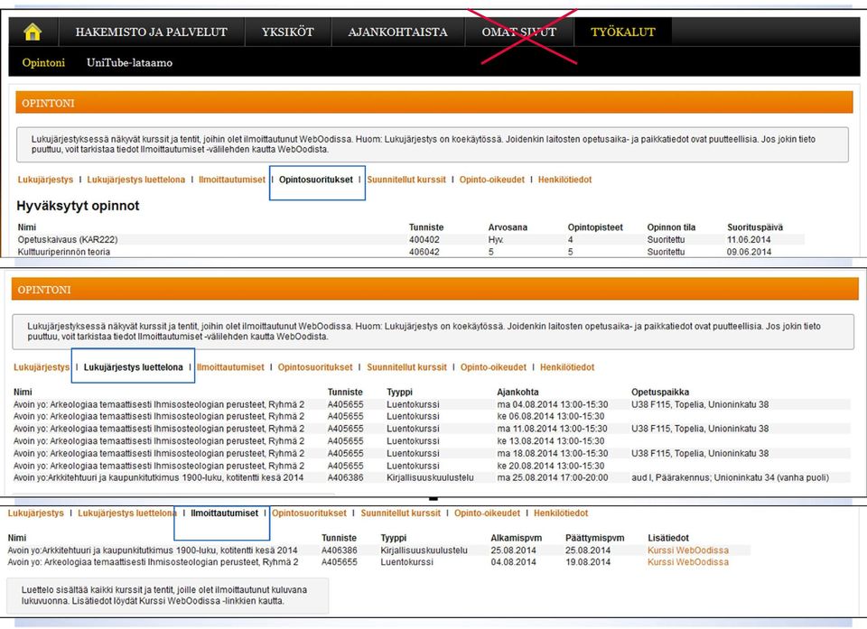Click the identifier 406042
867x629 pixels.
[424, 252]
